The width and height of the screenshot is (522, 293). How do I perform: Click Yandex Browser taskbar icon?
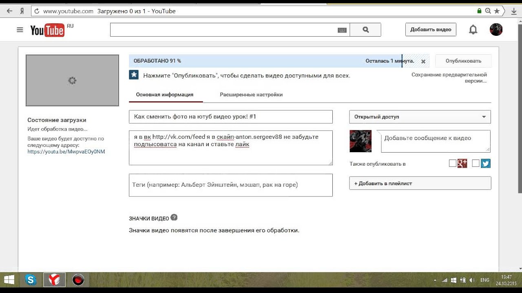[x=54, y=280]
